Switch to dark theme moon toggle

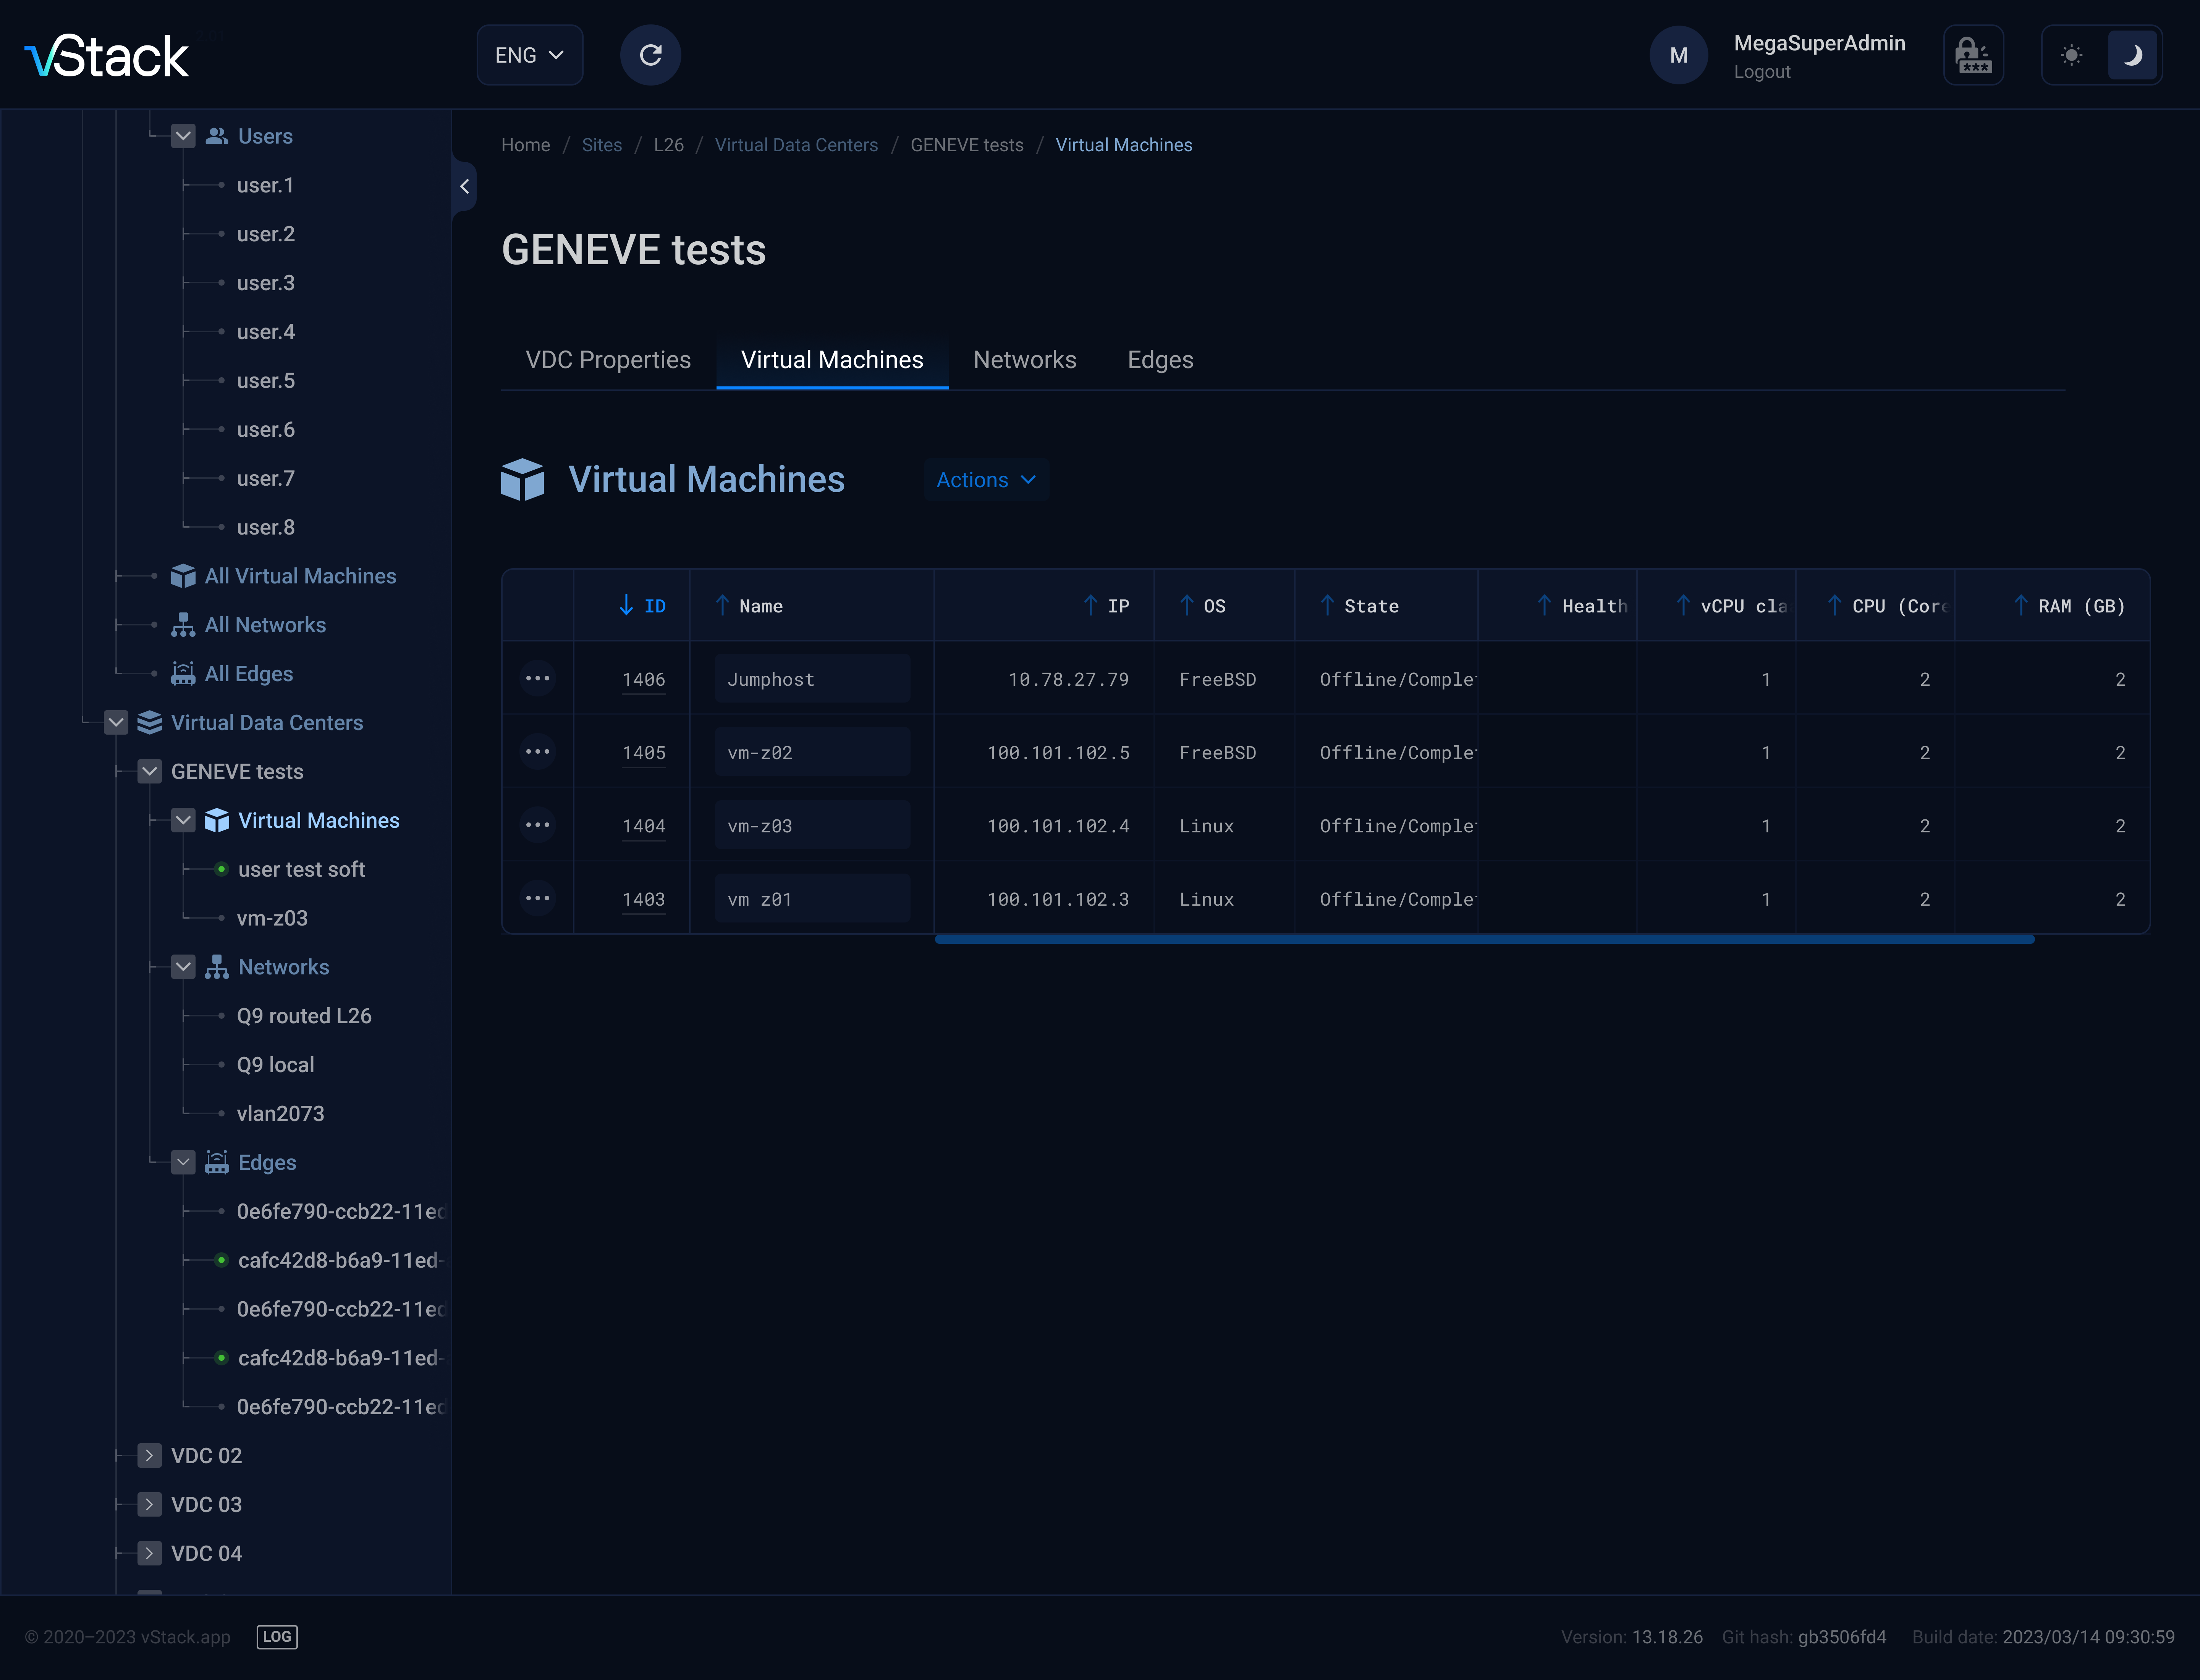2132,55
